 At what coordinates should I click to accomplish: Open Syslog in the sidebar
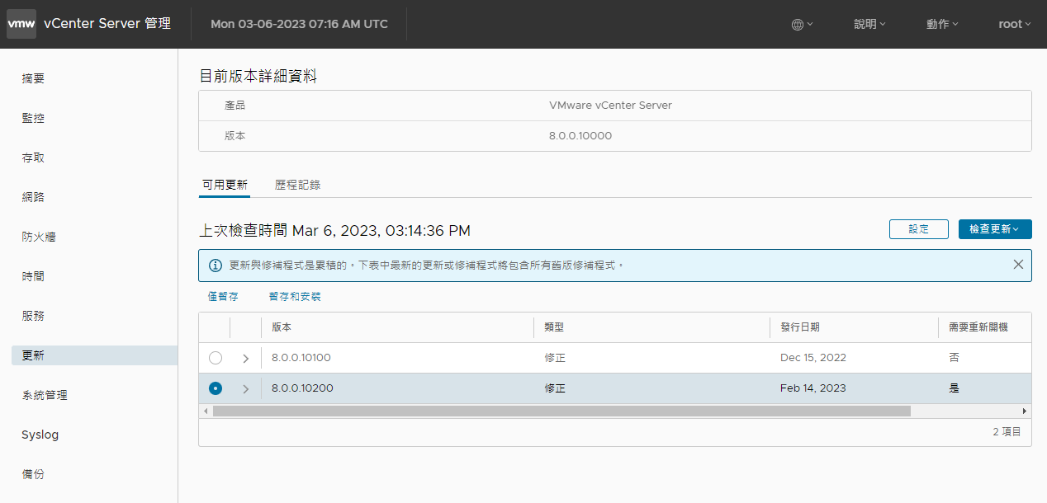click(40, 435)
